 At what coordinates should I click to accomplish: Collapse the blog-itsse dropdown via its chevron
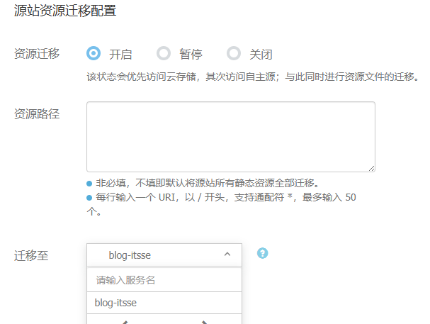click(x=227, y=255)
